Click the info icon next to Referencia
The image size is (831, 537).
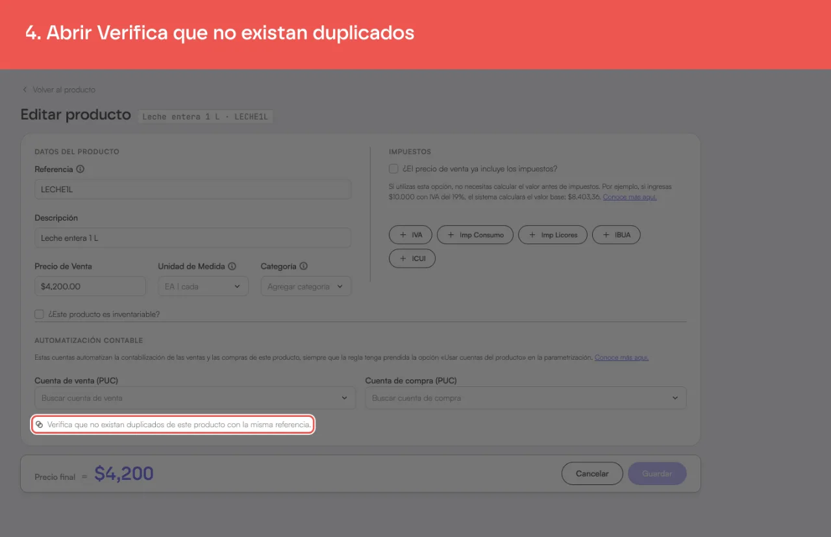click(81, 169)
